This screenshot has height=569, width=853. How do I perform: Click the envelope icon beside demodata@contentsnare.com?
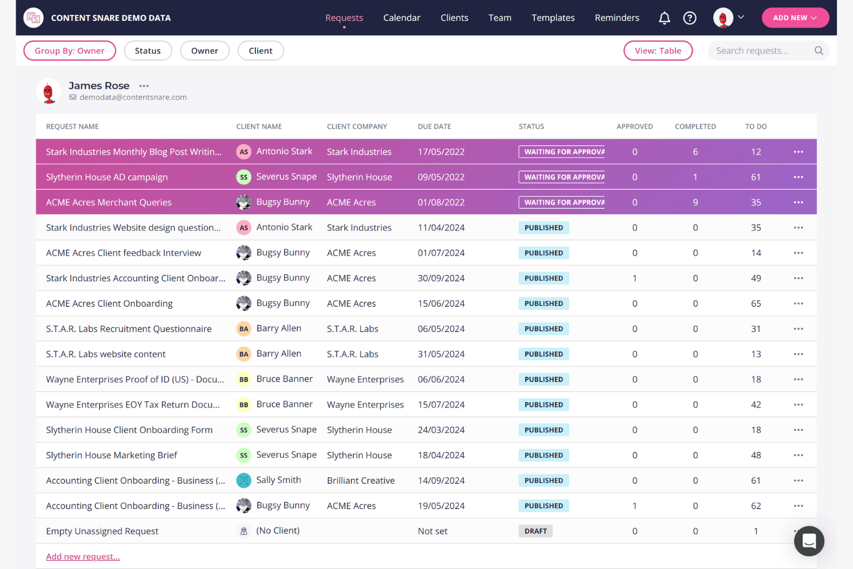click(73, 97)
